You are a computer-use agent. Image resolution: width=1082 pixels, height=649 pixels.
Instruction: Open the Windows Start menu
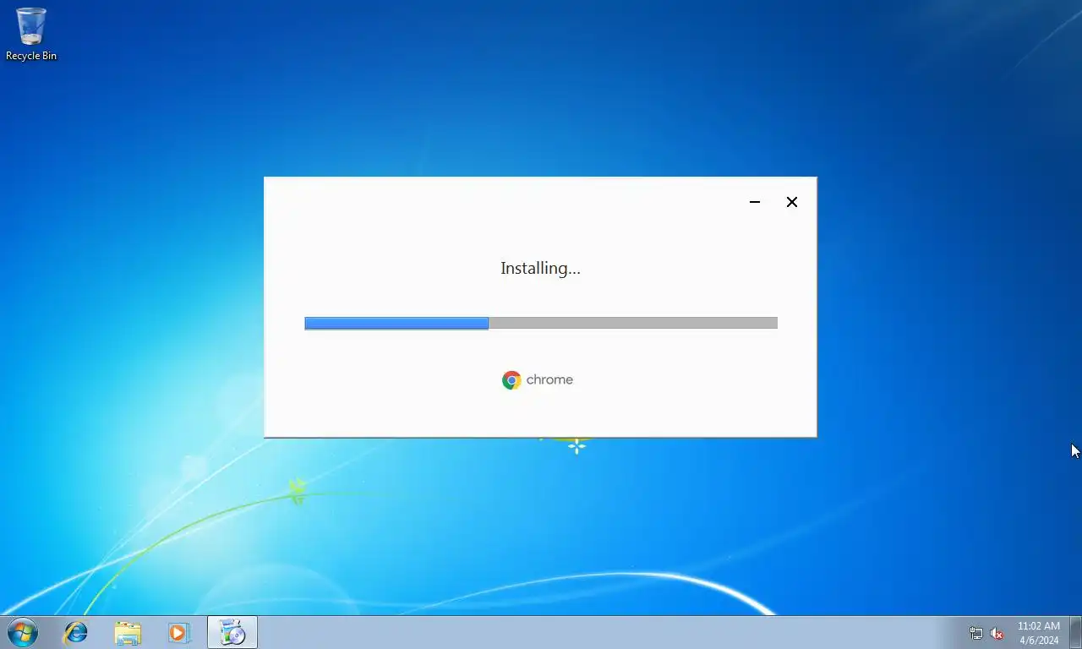pos(23,632)
